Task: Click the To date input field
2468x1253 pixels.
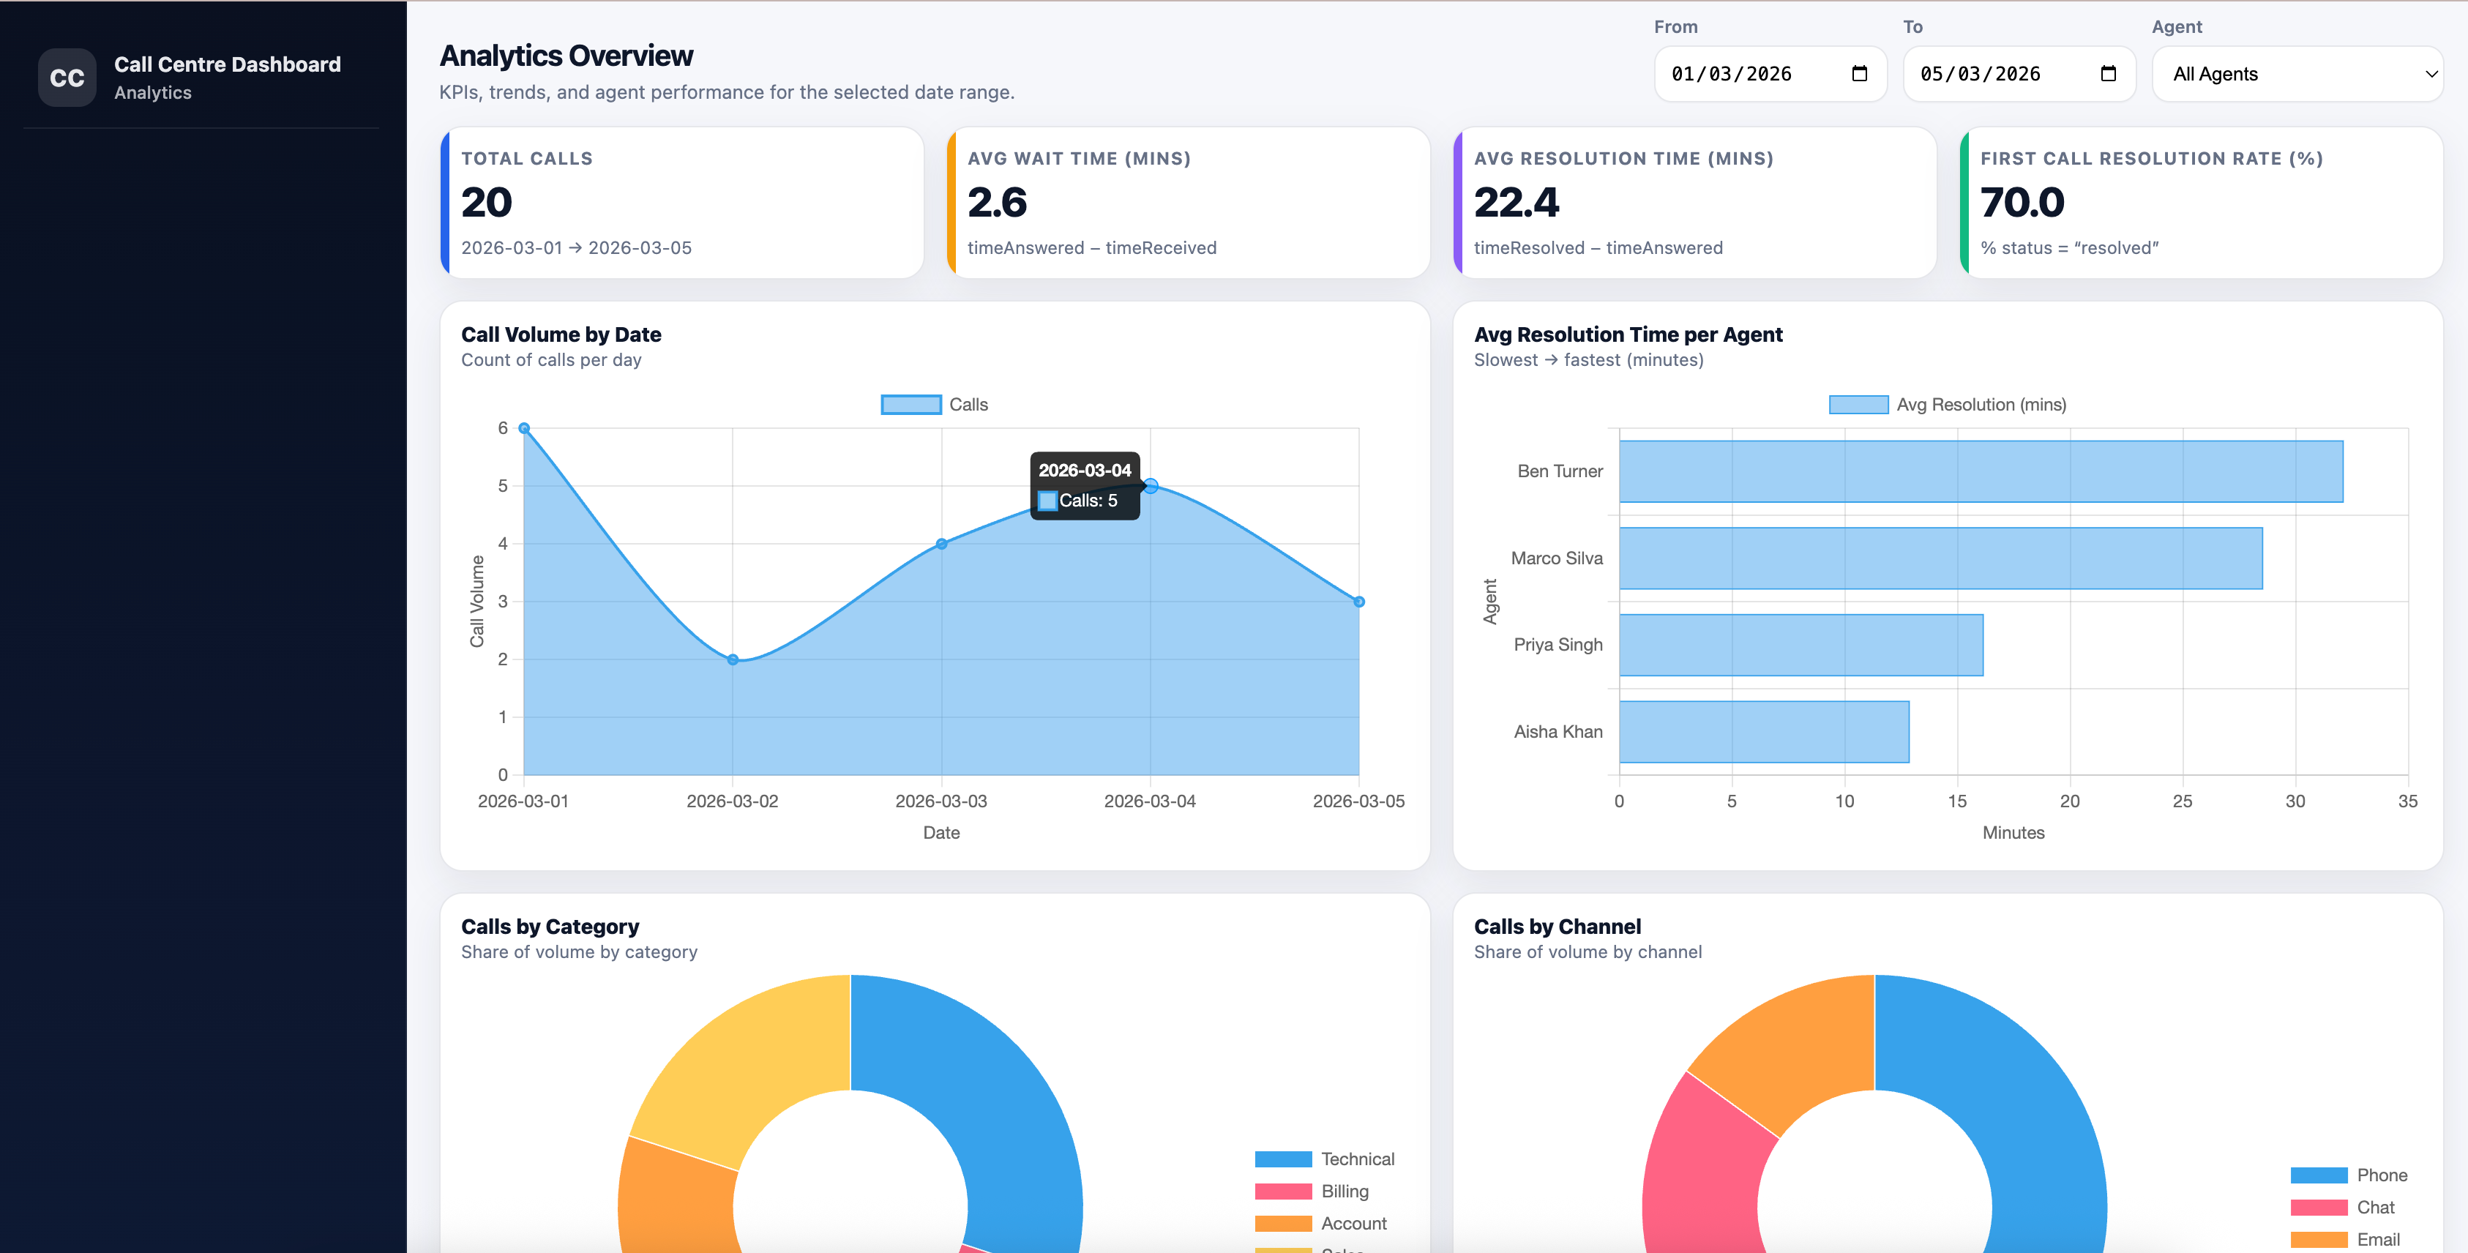Action: (x=1993, y=74)
